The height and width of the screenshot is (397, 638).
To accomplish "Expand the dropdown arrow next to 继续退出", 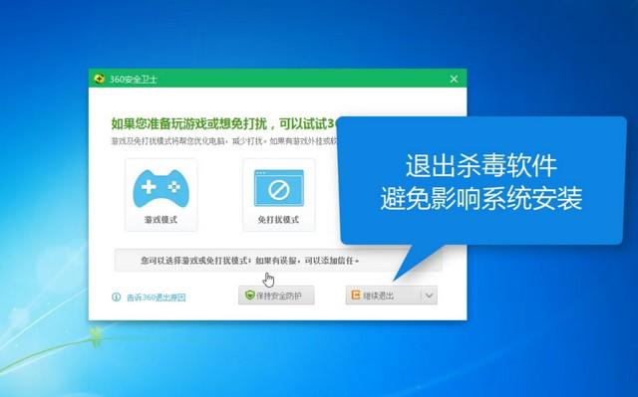I will [429, 296].
